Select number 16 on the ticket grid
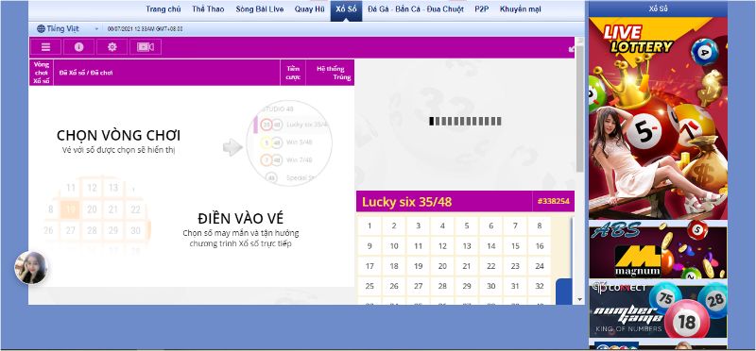 coord(540,246)
